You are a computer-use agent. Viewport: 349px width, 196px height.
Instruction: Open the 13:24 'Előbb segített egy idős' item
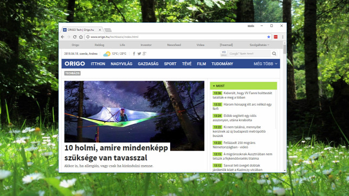(x=235, y=118)
